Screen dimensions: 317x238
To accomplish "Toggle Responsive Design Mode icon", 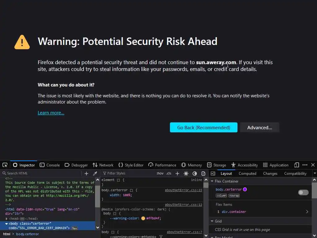I will (x=297, y=165).
